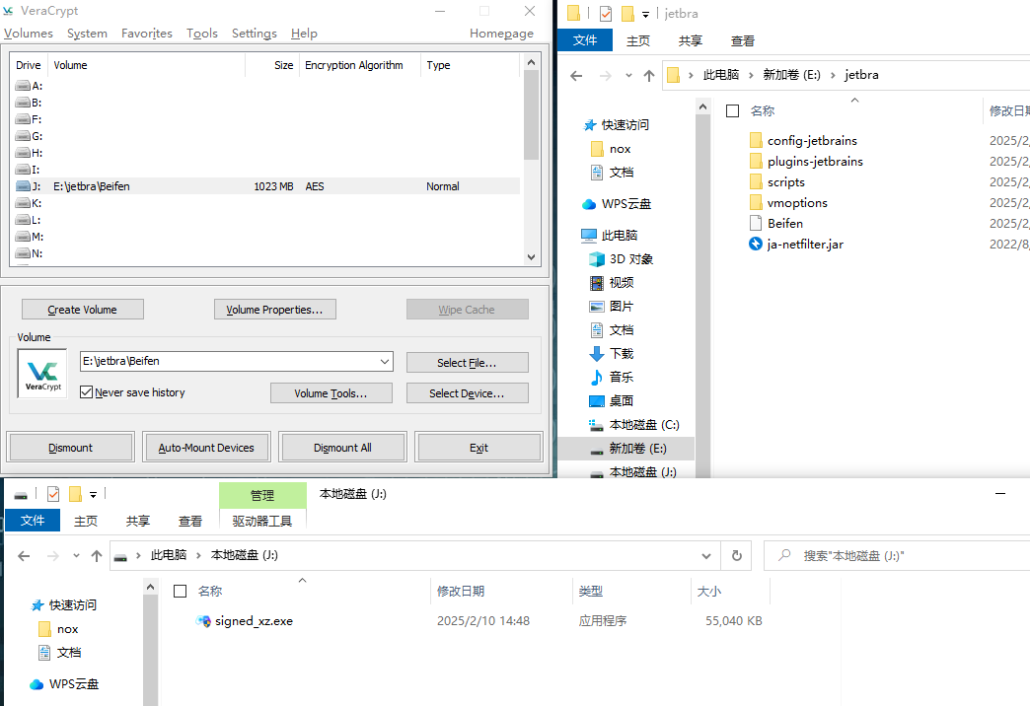Open the Favorites menu in VeraCrypt

[x=146, y=34]
